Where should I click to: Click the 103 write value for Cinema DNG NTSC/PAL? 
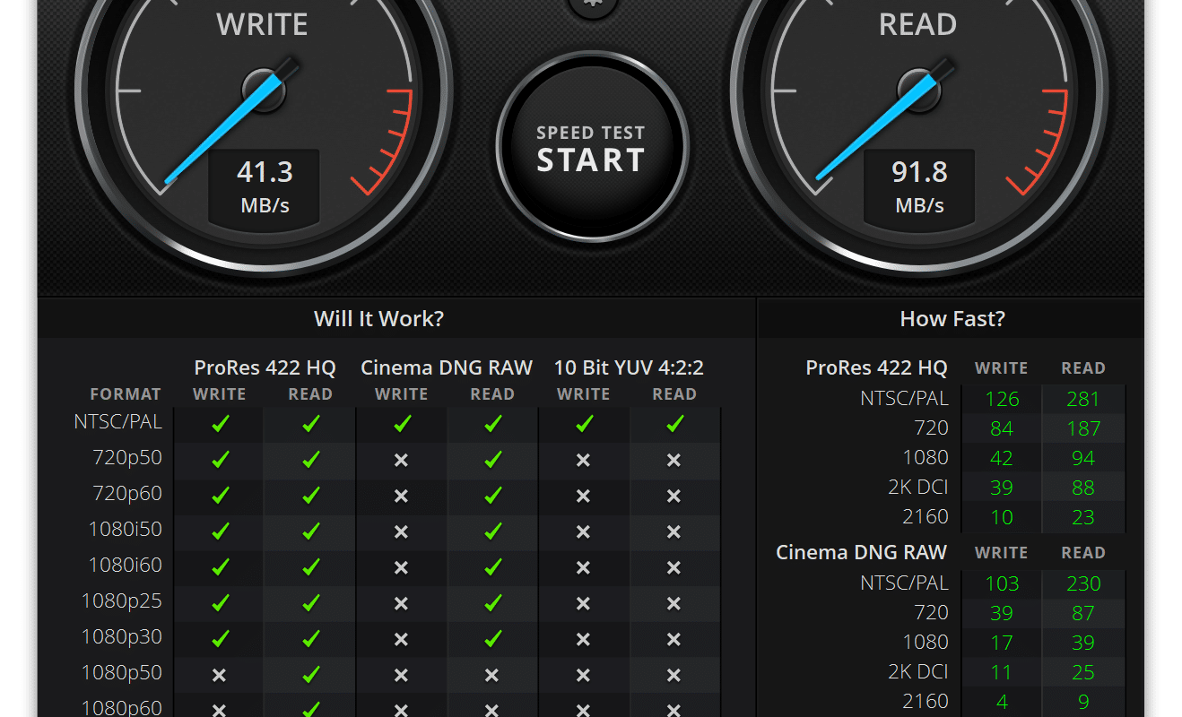coord(1002,584)
